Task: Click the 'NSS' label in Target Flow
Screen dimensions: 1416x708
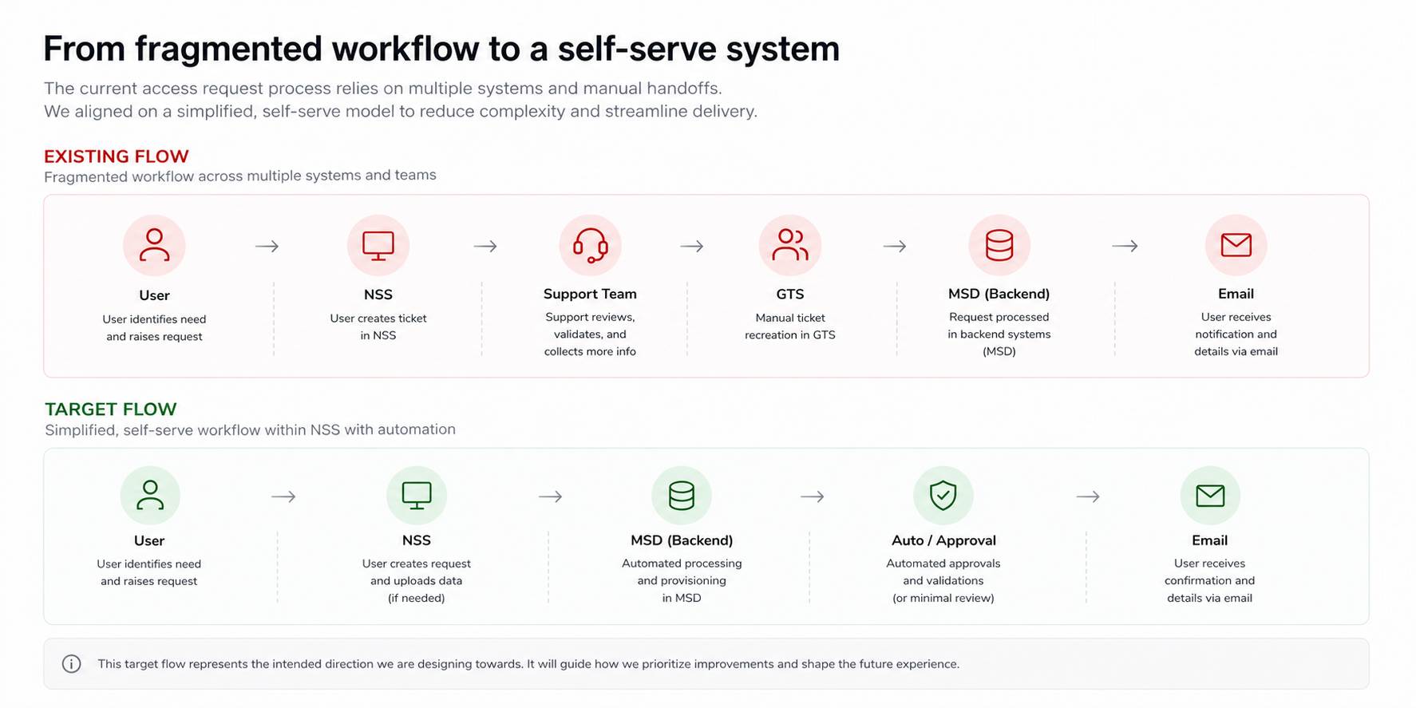Action: click(x=417, y=540)
